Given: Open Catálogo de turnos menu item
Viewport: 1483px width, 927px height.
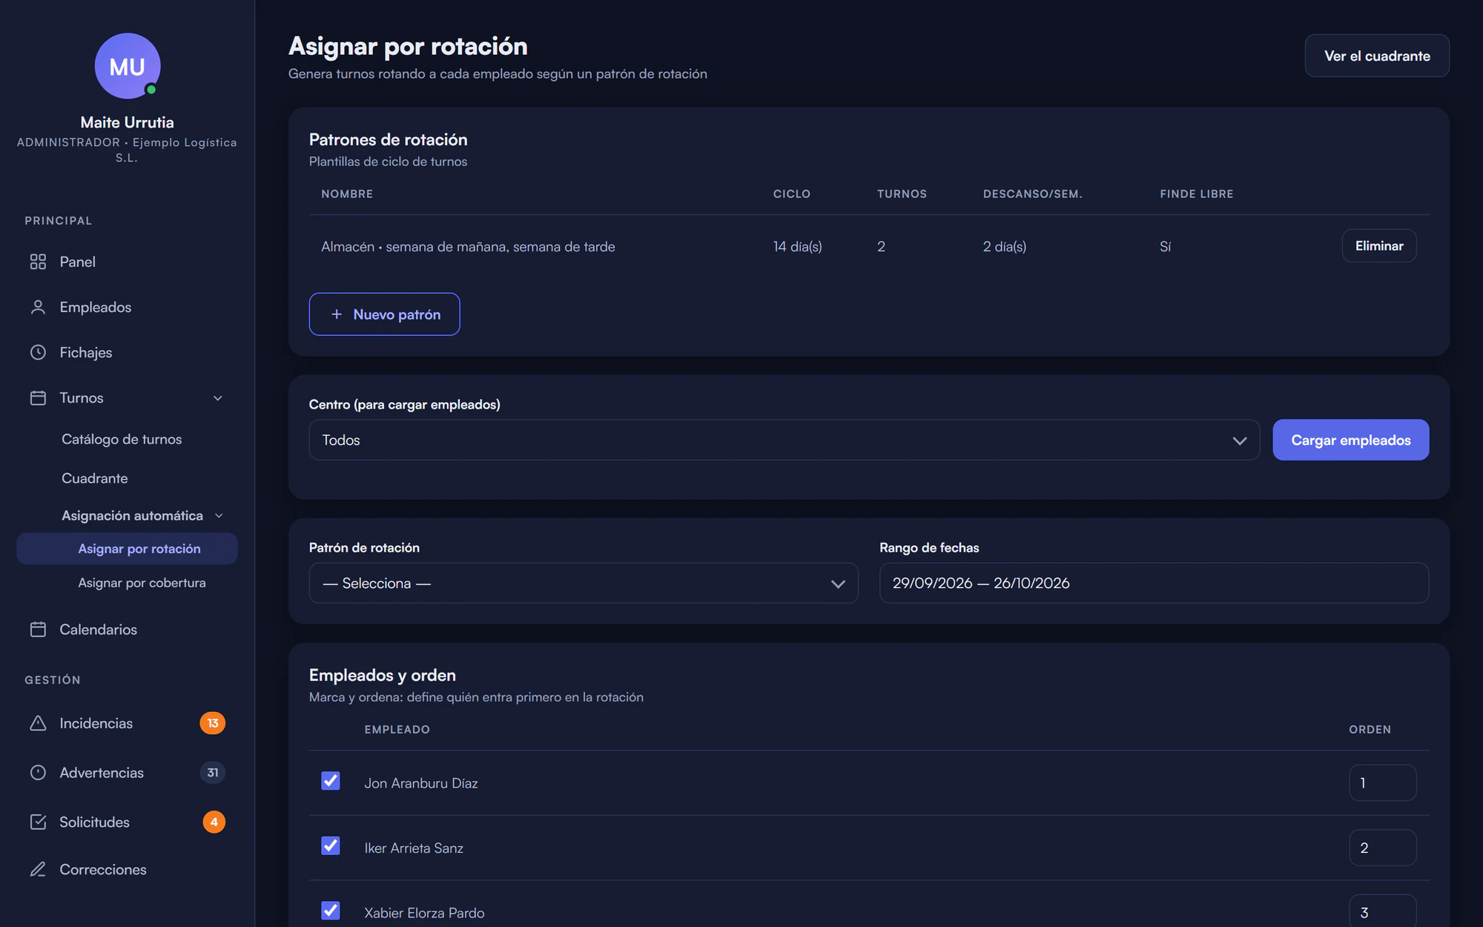Looking at the screenshot, I should click(122, 439).
